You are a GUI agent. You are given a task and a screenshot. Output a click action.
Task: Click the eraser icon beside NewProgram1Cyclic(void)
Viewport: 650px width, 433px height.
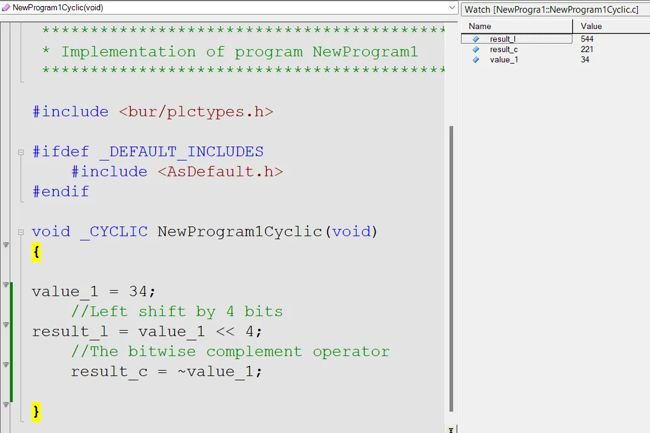pyautogui.click(x=6, y=7)
